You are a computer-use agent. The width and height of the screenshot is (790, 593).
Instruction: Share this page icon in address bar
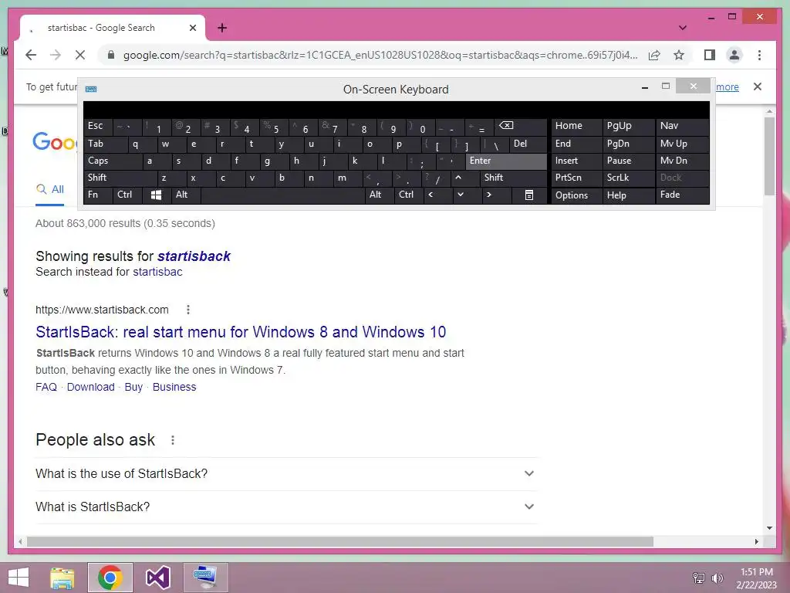pyautogui.click(x=654, y=55)
